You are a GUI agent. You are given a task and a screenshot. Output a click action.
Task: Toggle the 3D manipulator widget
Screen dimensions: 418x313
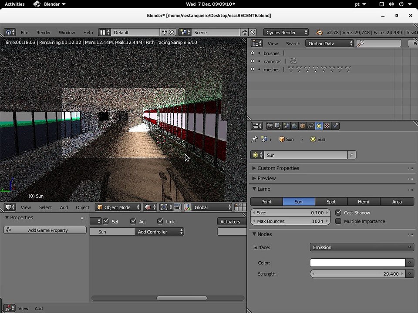(188, 207)
